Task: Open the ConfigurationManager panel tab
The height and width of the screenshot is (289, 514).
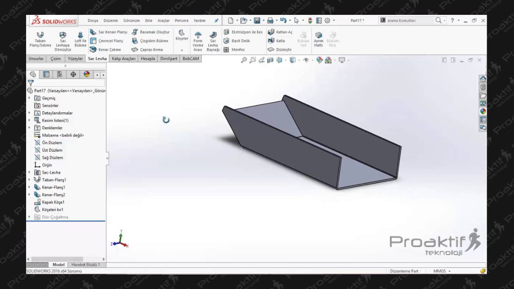Action: (x=59, y=74)
